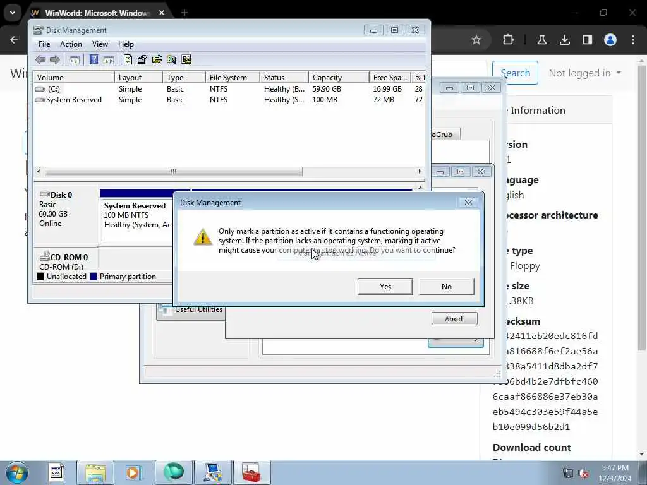This screenshot has height=485, width=647.
Task: Click the Search button on WinWorld page
Action: [x=515, y=73]
